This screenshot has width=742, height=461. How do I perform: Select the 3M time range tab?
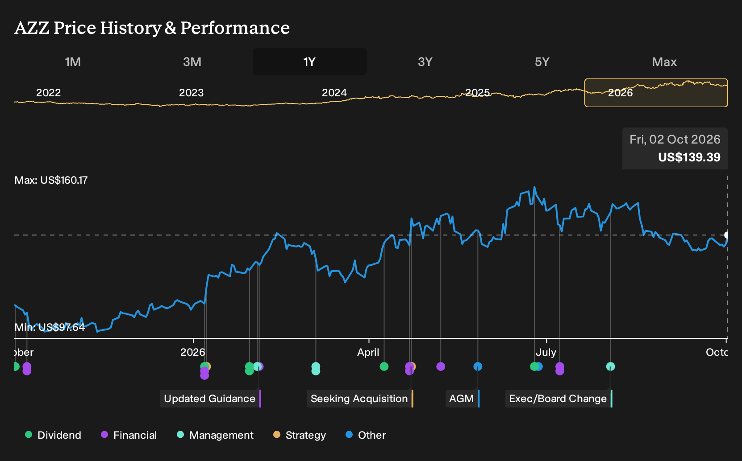(x=192, y=62)
